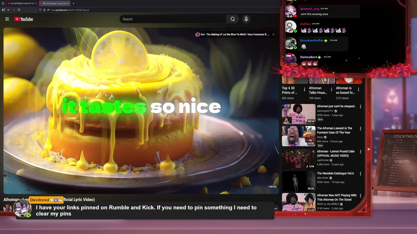Open options for 'Top 4 3D Prints' video

(x=305, y=89)
